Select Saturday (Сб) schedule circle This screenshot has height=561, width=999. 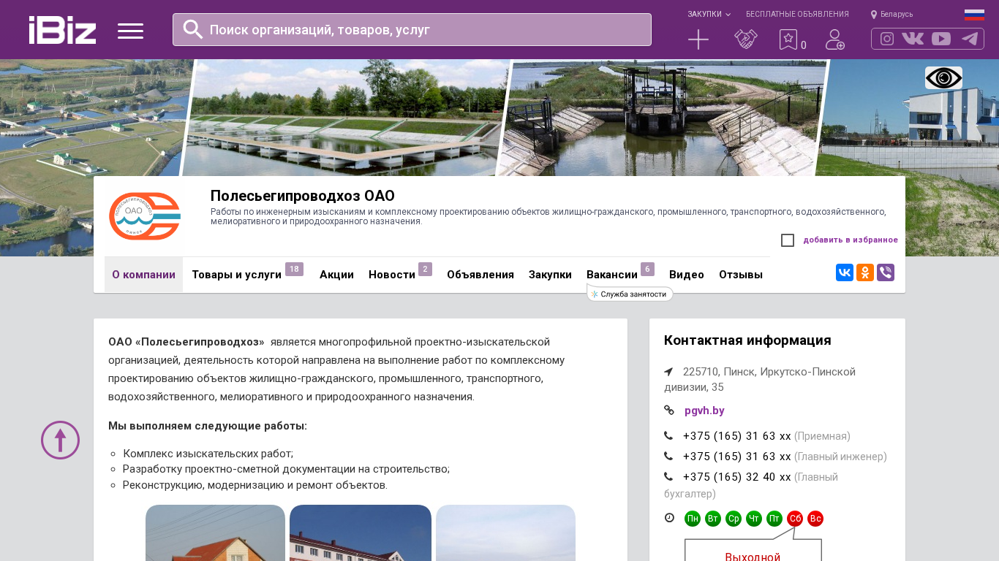click(x=795, y=519)
